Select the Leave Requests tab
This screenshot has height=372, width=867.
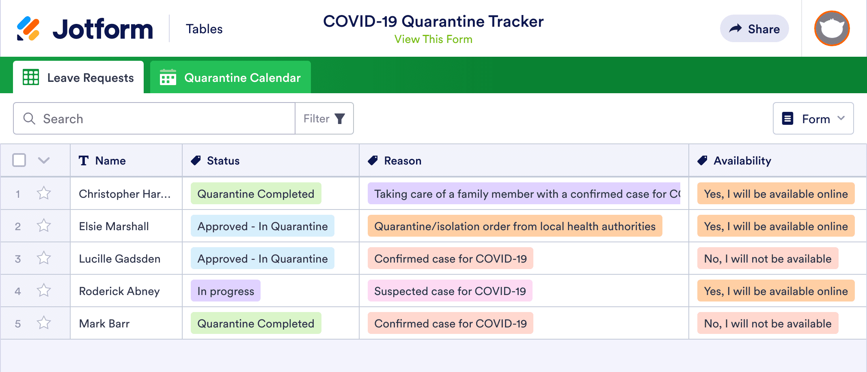90,77
